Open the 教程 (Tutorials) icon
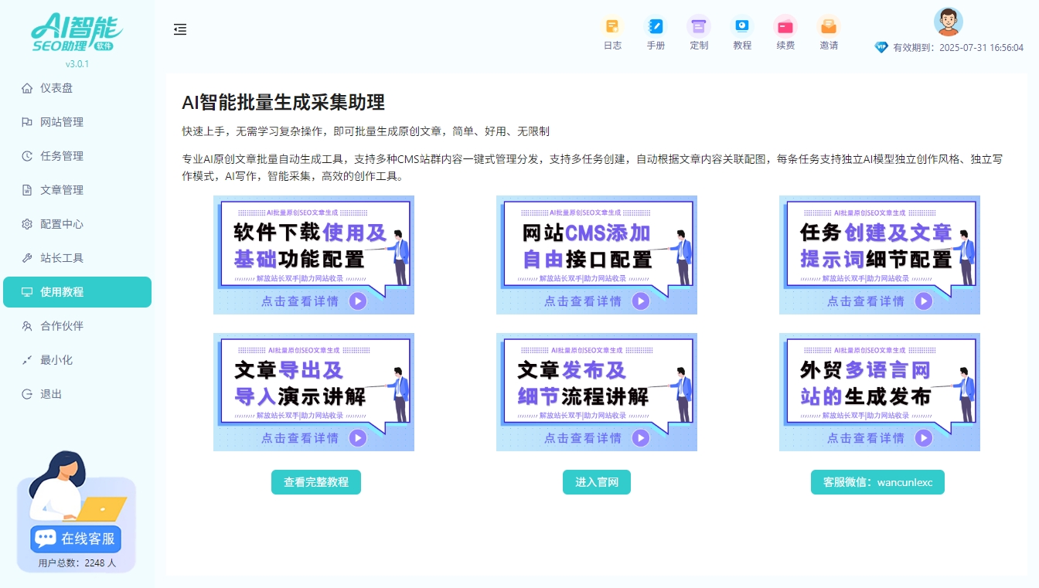 tap(742, 32)
